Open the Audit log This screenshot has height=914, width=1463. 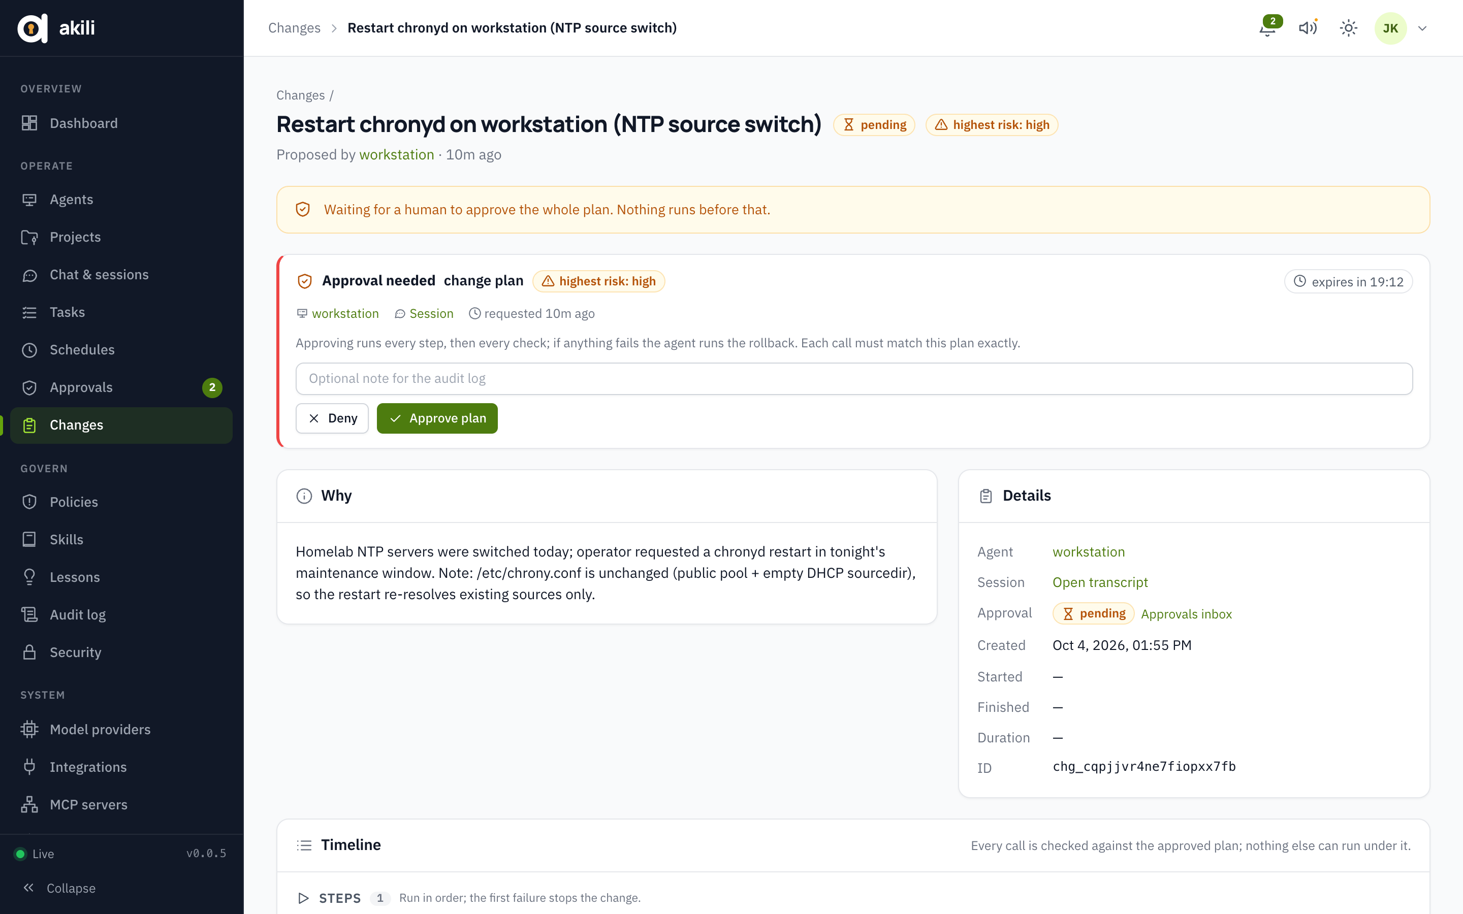coord(121,615)
